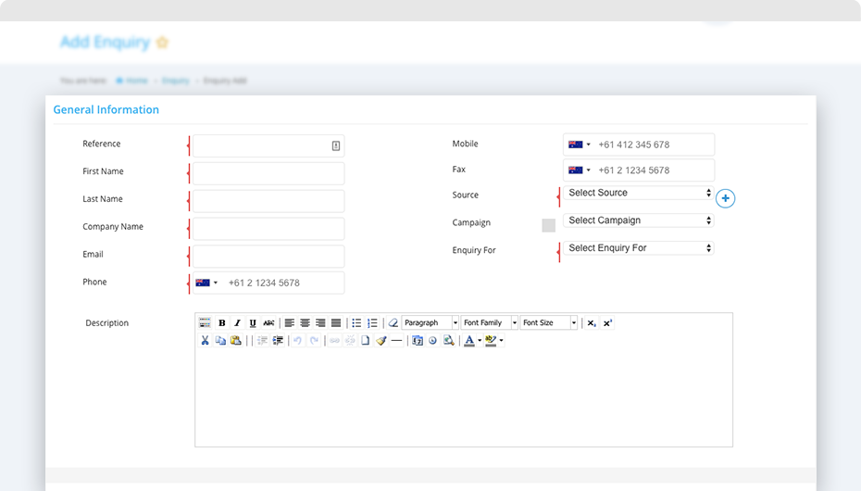
Task: Click inside the Description text area
Action: coord(464,397)
